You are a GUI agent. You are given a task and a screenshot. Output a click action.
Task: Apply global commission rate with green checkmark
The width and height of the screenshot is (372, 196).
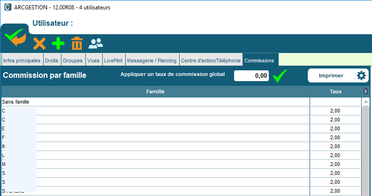(280, 75)
